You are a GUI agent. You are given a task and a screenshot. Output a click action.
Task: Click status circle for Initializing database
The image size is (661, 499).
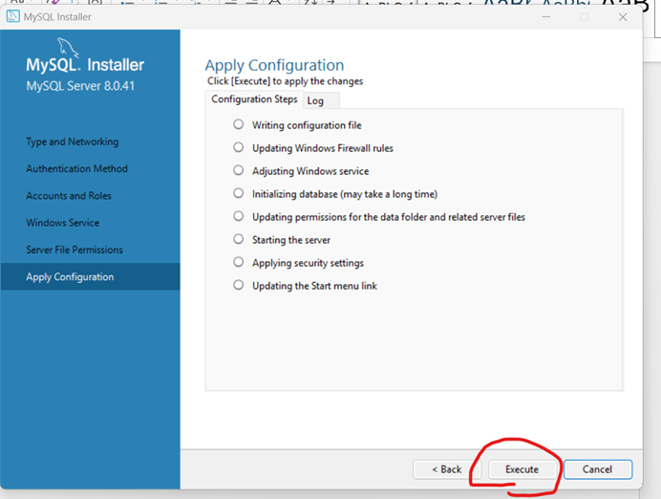pos(239,193)
